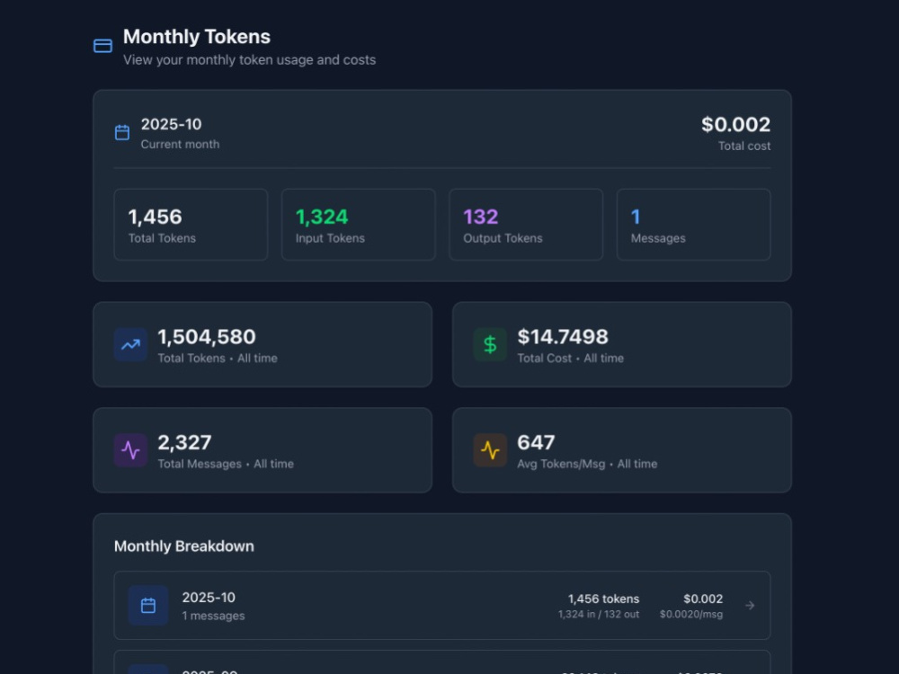Click 'View your monthly token usage and costs'
The width and height of the screenshot is (899, 674).
tap(249, 60)
